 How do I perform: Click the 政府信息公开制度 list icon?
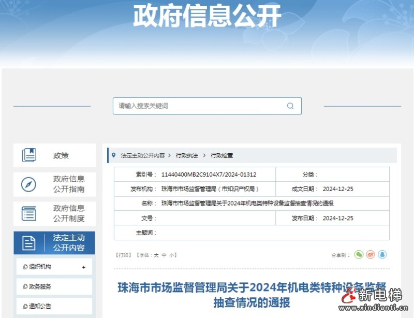(x=29, y=213)
